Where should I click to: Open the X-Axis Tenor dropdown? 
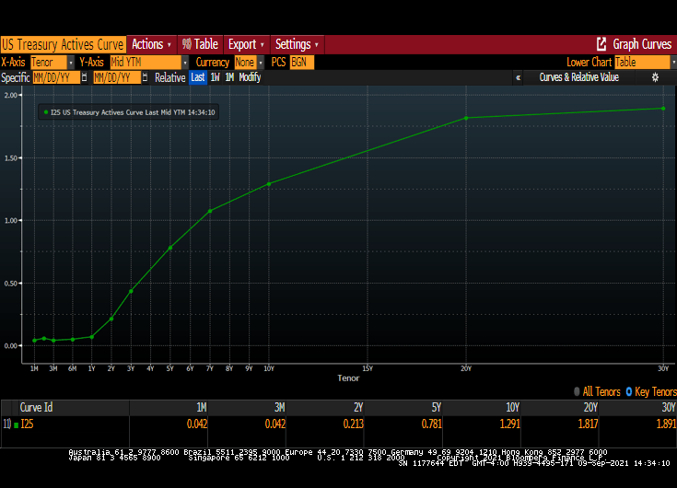point(53,62)
